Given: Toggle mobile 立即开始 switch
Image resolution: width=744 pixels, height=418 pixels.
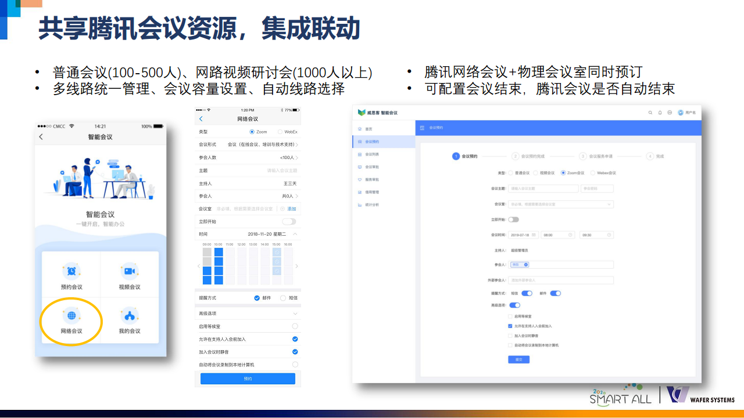Looking at the screenshot, I should (x=289, y=222).
